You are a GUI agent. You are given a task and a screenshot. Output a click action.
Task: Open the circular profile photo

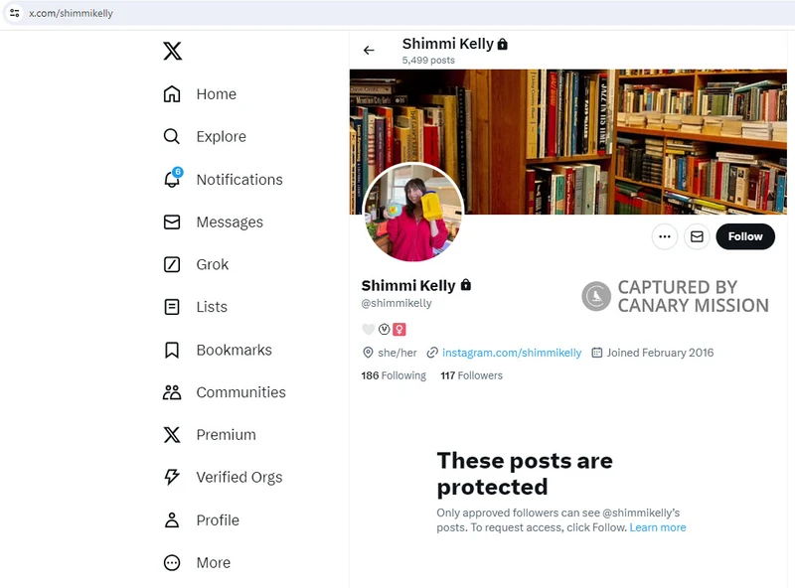(413, 213)
